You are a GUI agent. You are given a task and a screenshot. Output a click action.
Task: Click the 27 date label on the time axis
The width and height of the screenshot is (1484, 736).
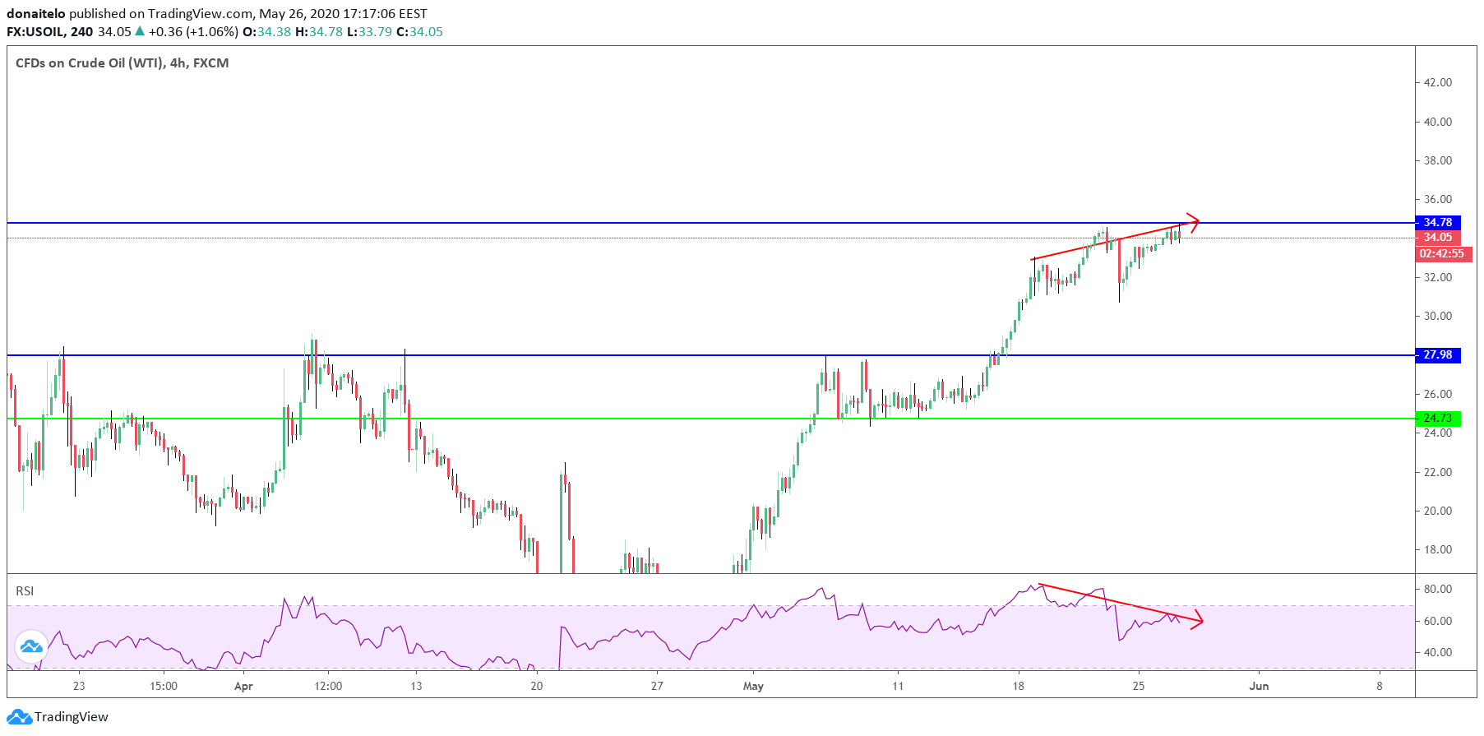(x=657, y=686)
